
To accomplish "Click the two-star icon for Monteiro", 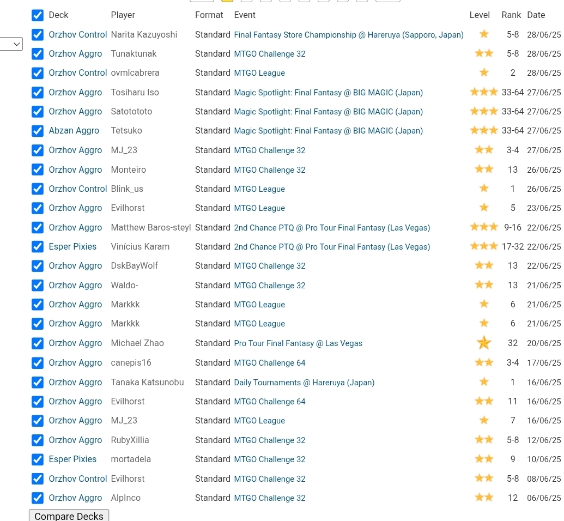I will [x=484, y=169].
